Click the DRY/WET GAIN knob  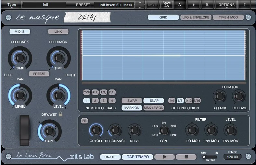point(49,131)
